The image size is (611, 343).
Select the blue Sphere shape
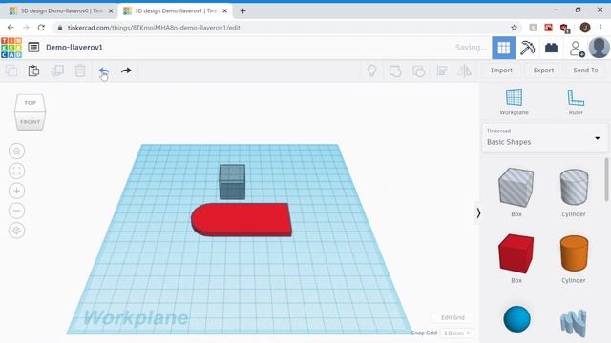(516, 319)
